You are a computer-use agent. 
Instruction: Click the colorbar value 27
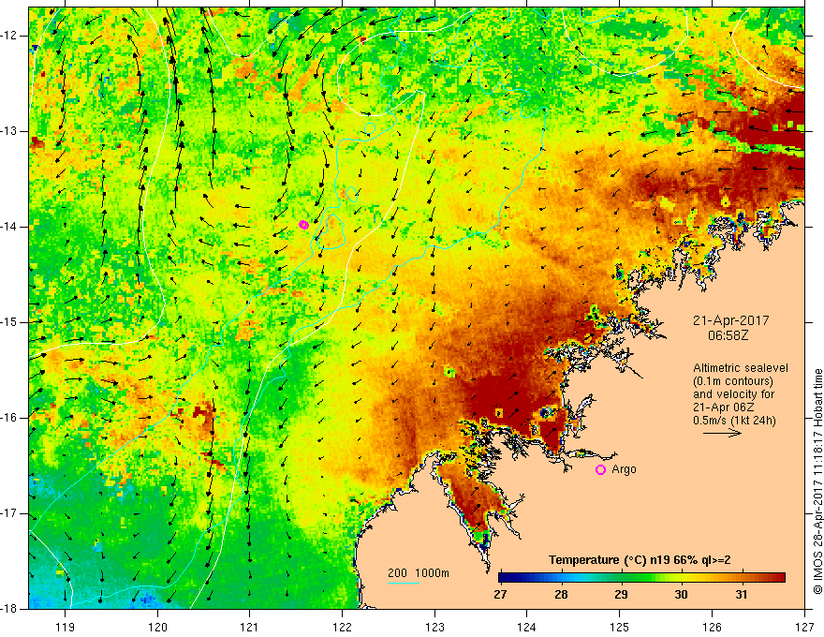[500, 595]
